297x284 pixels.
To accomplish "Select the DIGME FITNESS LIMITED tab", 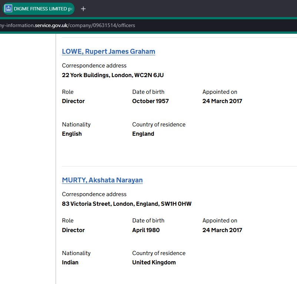I will [x=39, y=9].
